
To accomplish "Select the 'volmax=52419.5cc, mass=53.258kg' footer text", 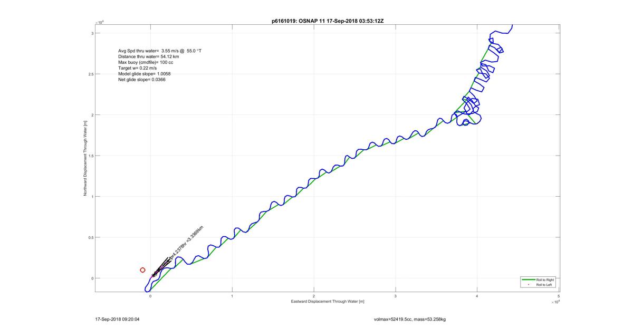I will coord(410,319).
